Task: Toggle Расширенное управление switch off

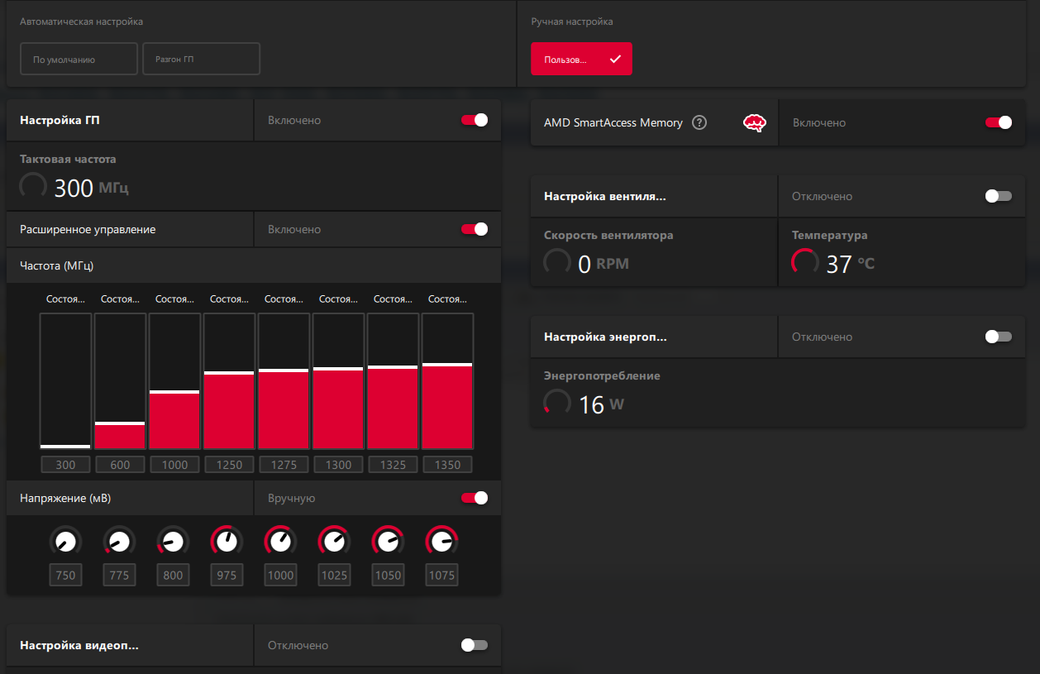Action: pyautogui.click(x=475, y=229)
